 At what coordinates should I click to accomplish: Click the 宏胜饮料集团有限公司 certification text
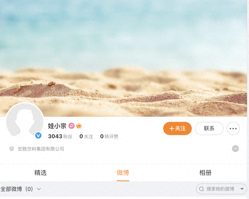point(41,149)
